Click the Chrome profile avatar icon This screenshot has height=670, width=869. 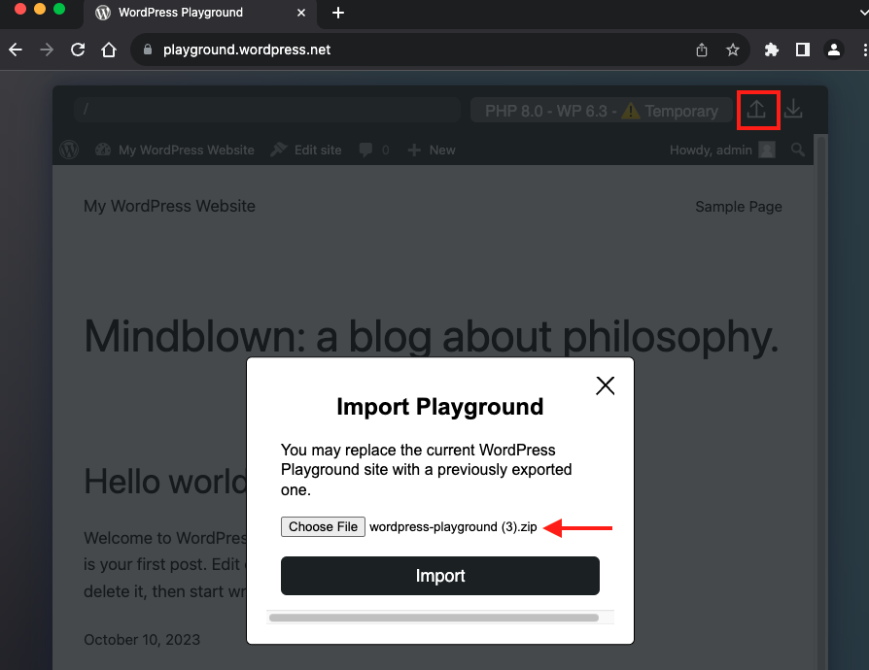[x=834, y=50]
